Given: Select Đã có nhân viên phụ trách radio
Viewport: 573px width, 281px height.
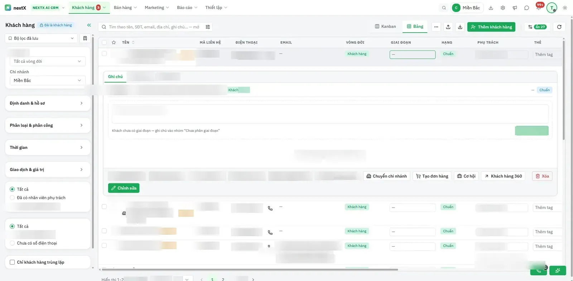Looking at the screenshot, I should 12,198.
